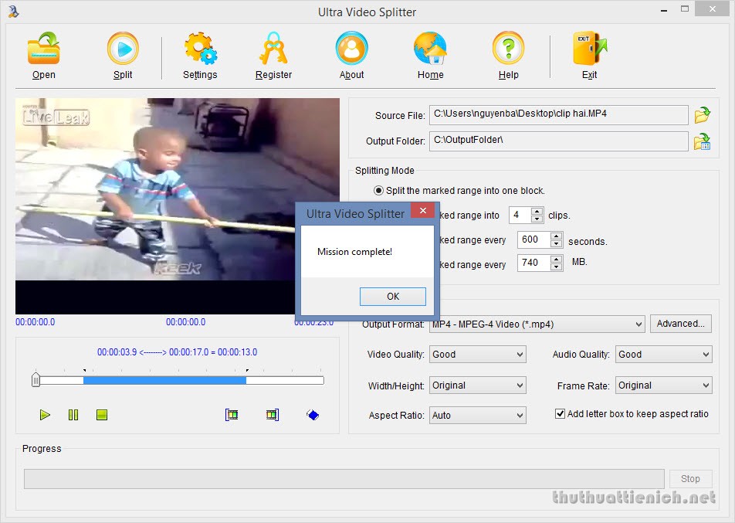Click the Advanced... button
The image size is (735, 523).
click(680, 324)
